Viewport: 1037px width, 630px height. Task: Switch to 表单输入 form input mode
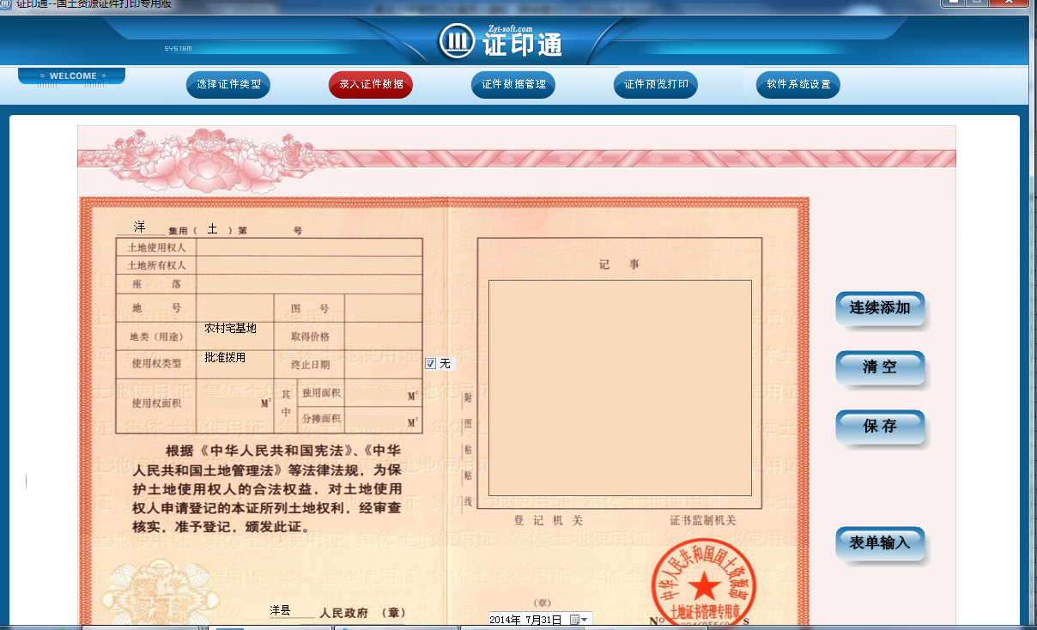[880, 542]
